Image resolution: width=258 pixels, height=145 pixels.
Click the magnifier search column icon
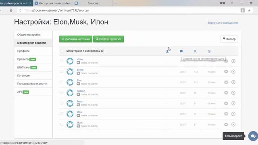(195, 51)
